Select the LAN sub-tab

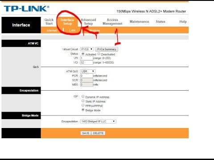(x=72, y=30)
